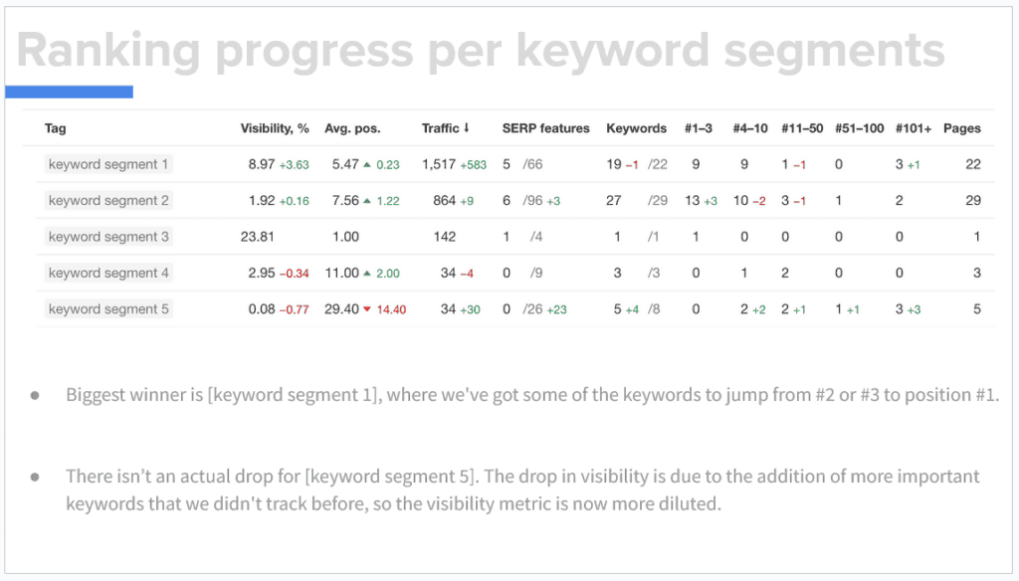Sort by Visibility, % column header
1019x581 pixels.
(275, 128)
